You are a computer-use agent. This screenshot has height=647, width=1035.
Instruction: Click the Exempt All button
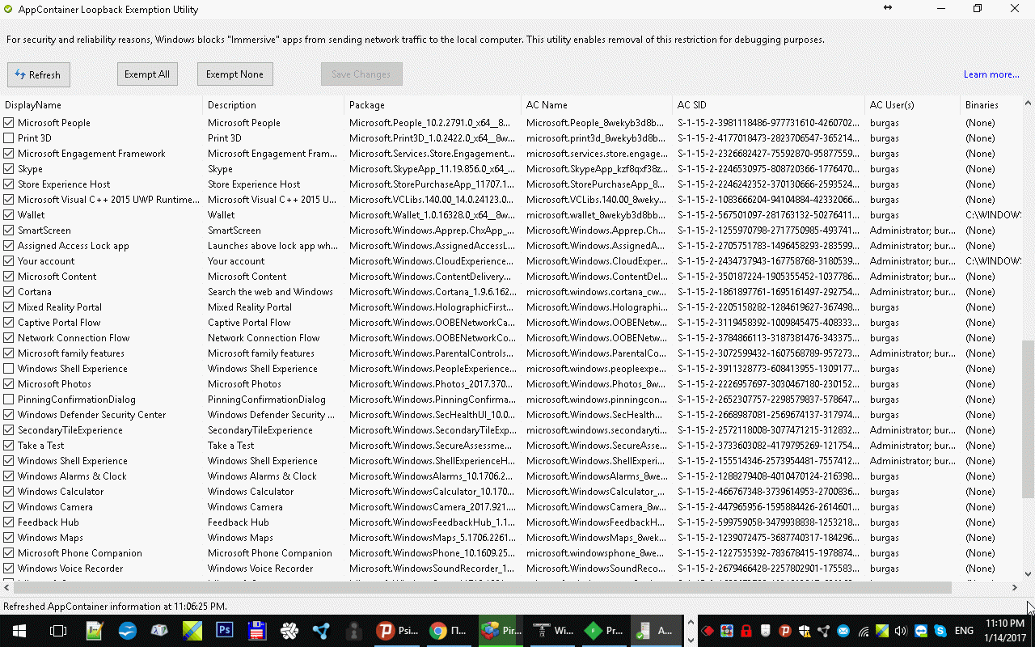coord(147,74)
